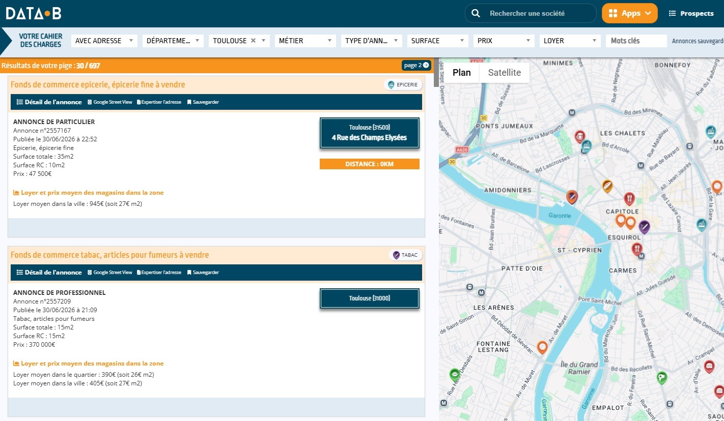Screen dimensions: 724x421
Task: Click the magnifier icon in the company search
Action: point(476,13)
